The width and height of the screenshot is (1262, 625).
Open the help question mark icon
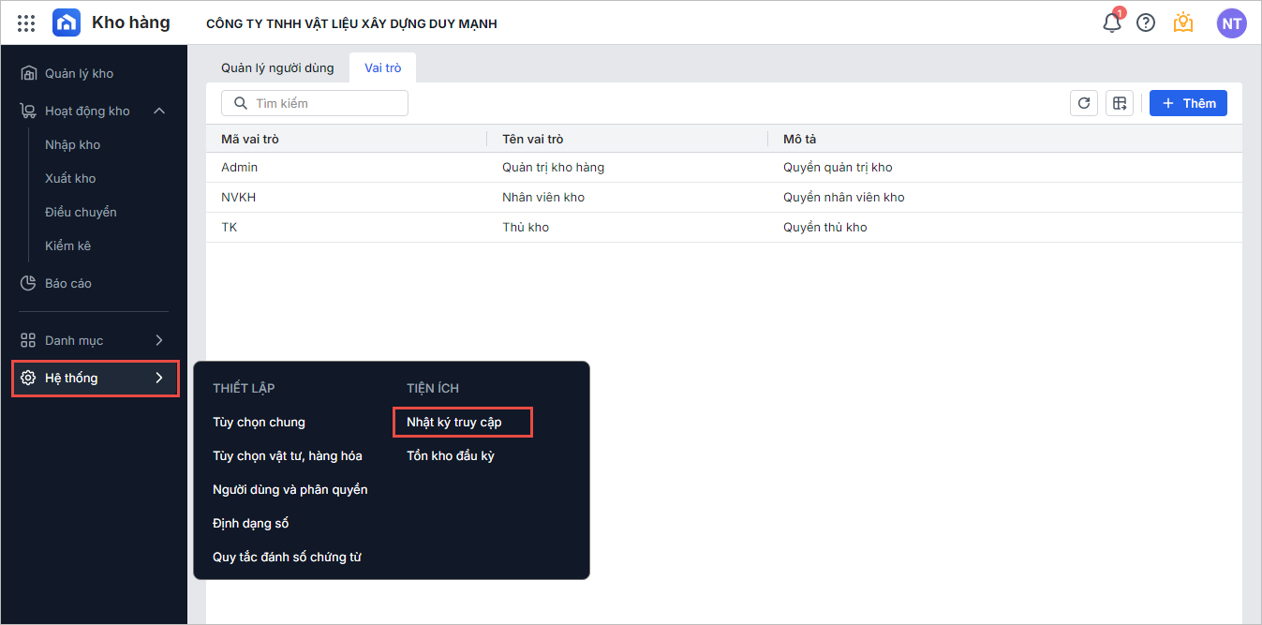(x=1146, y=22)
